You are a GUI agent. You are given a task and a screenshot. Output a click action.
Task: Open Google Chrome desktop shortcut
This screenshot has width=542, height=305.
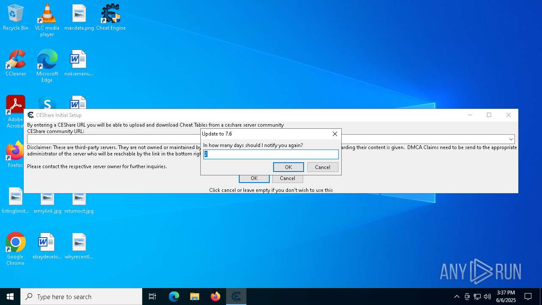pos(16,249)
